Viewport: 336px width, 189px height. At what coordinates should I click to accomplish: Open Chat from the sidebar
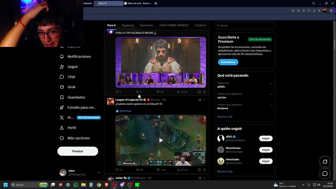[67, 77]
